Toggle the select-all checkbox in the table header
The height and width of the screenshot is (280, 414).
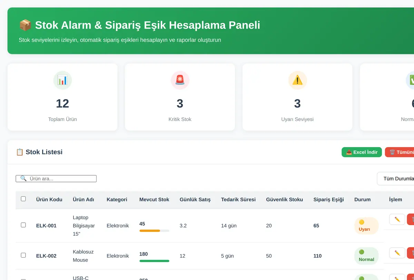(23, 199)
